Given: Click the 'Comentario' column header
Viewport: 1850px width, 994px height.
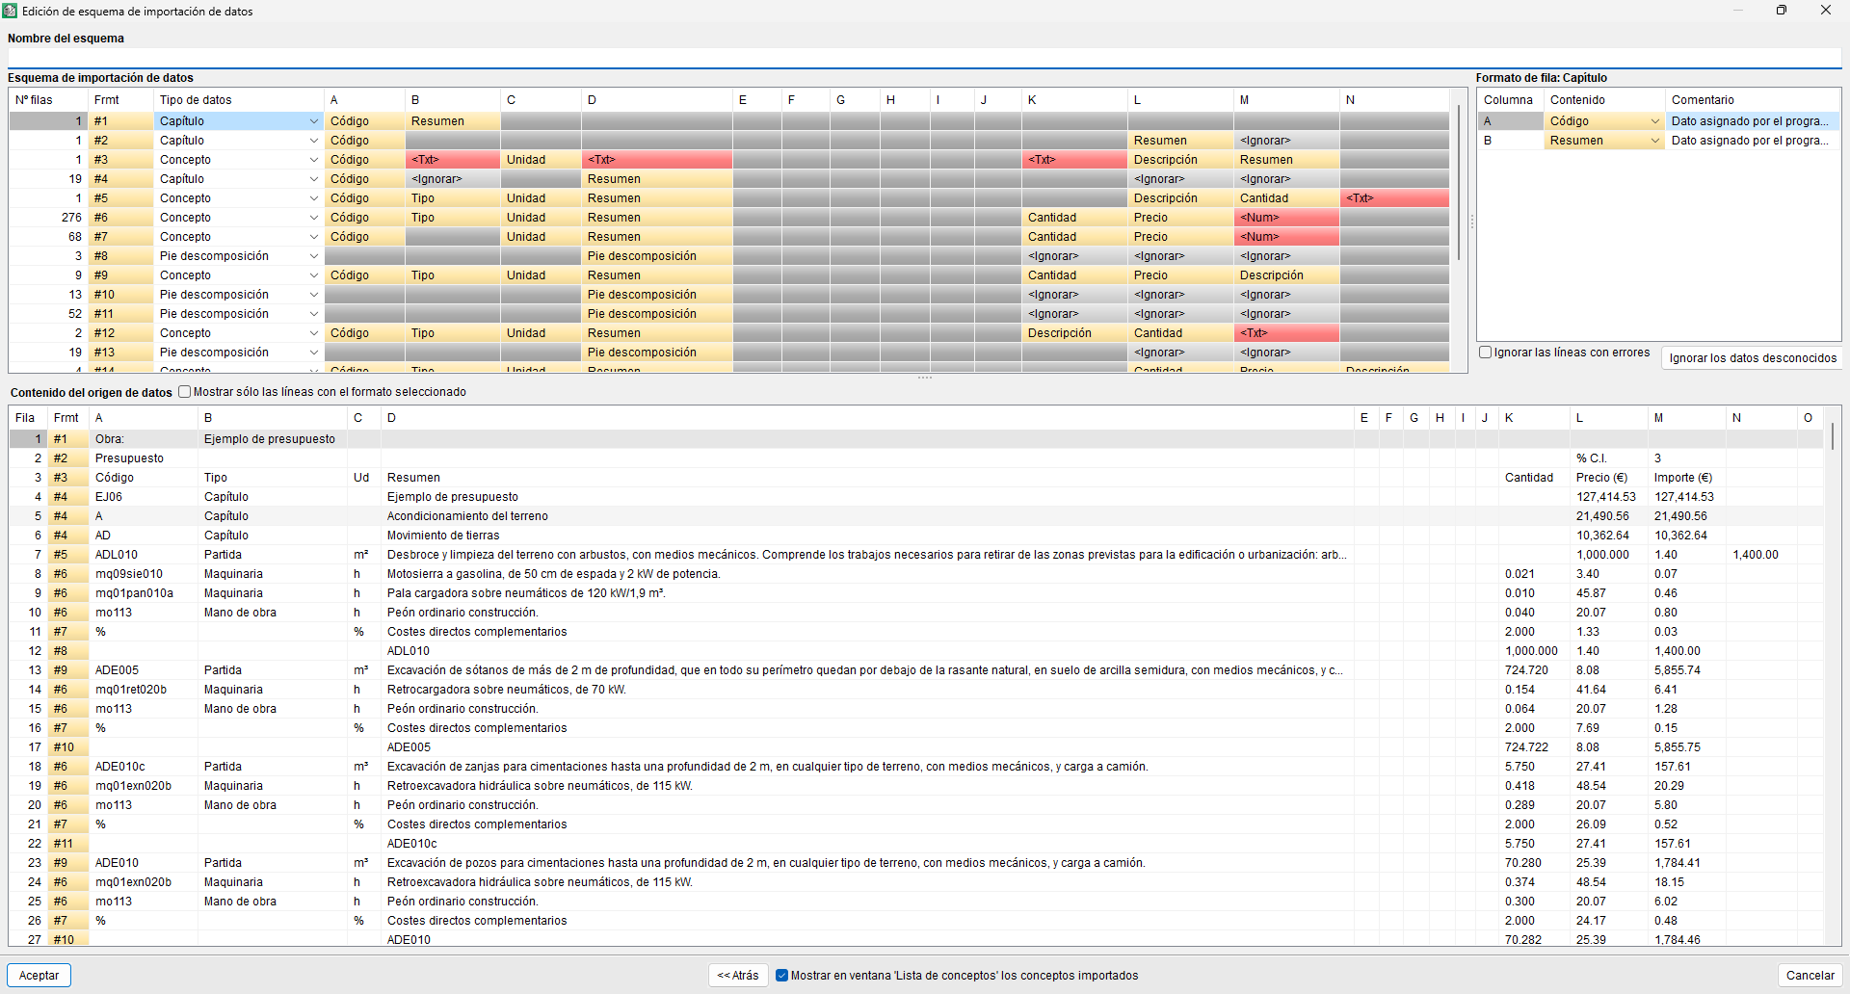Looking at the screenshot, I should [1753, 100].
